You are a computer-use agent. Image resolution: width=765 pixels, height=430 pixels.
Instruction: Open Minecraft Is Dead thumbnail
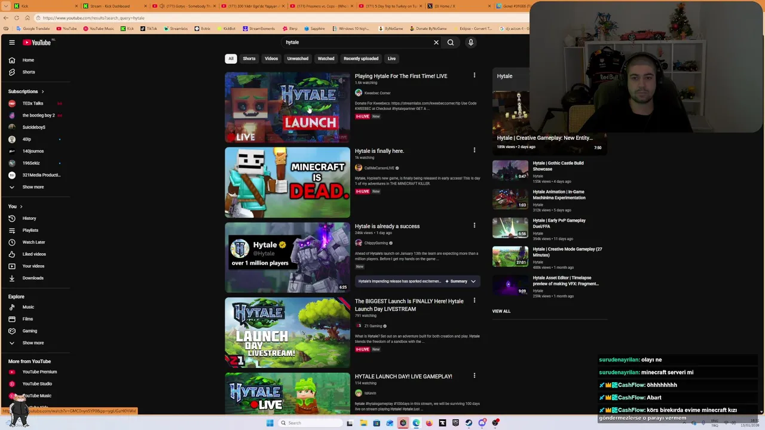(287, 183)
